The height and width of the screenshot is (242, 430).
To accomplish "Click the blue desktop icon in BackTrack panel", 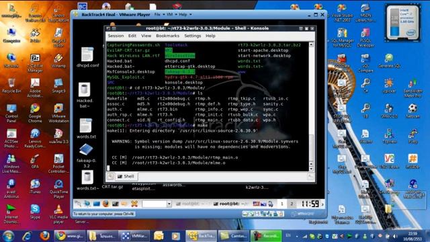I will (97, 204).
